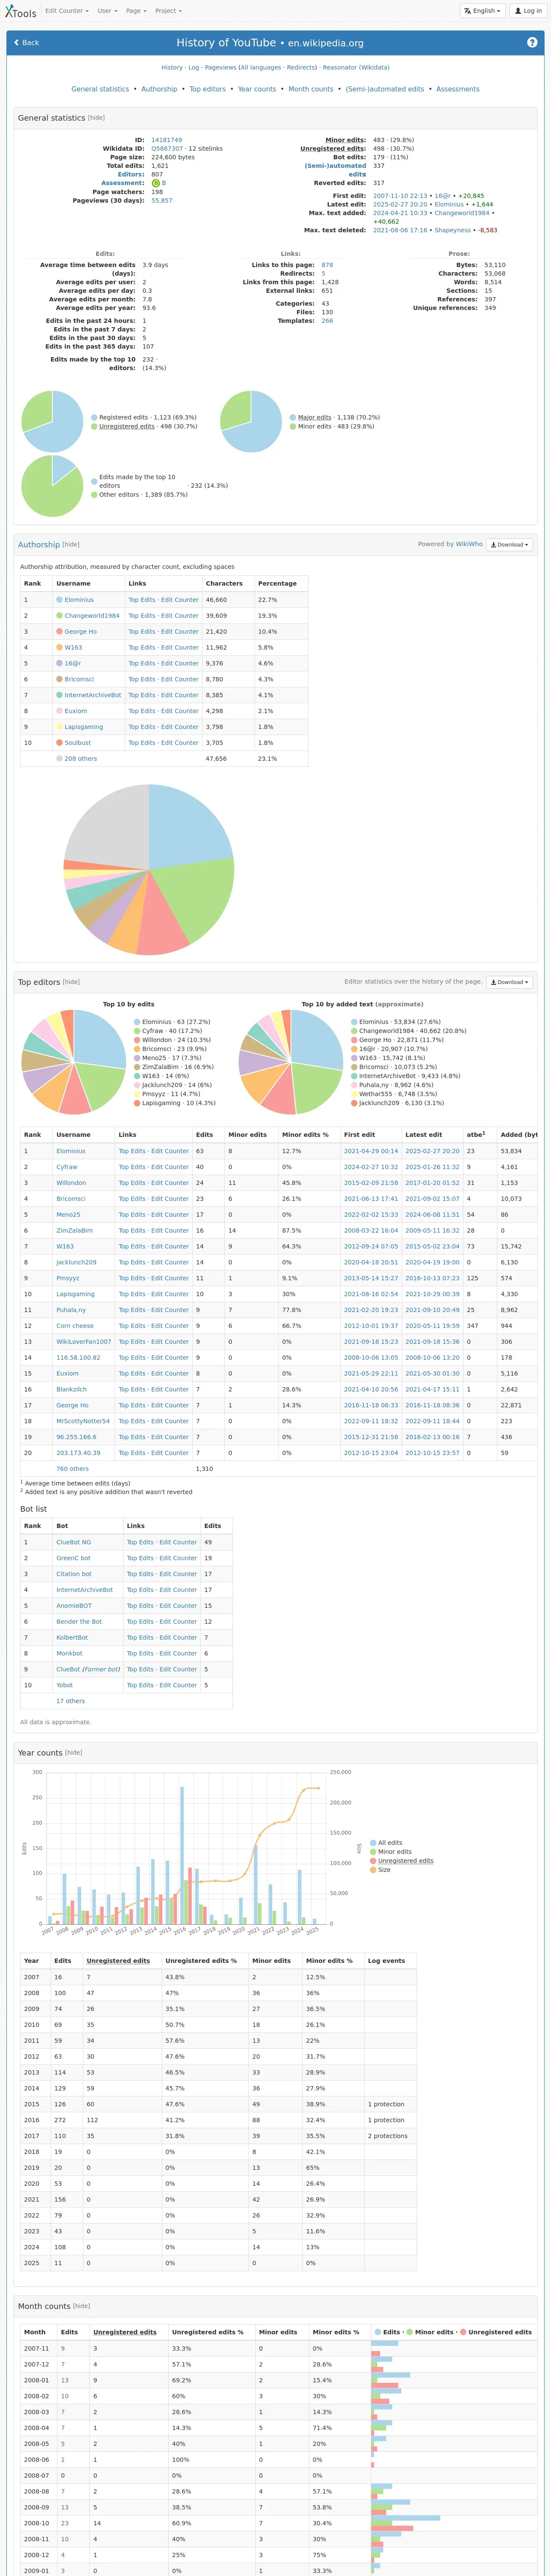Image resolution: width=551 pixels, height=2576 pixels.
Task: Open Elominius in the Authorship table
Action: [x=79, y=600]
